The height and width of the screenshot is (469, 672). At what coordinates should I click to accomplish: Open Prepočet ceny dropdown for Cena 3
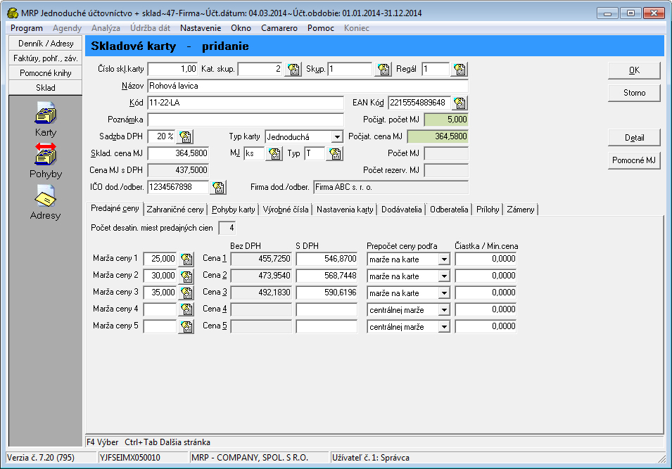pos(443,293)
